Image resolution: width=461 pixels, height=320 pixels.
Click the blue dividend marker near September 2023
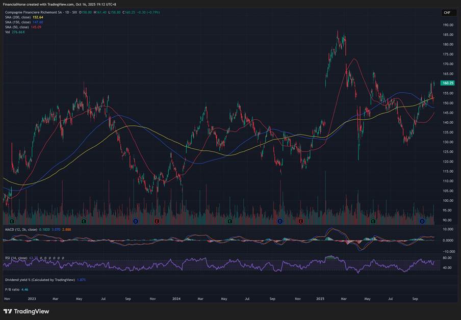coord(135,221)
